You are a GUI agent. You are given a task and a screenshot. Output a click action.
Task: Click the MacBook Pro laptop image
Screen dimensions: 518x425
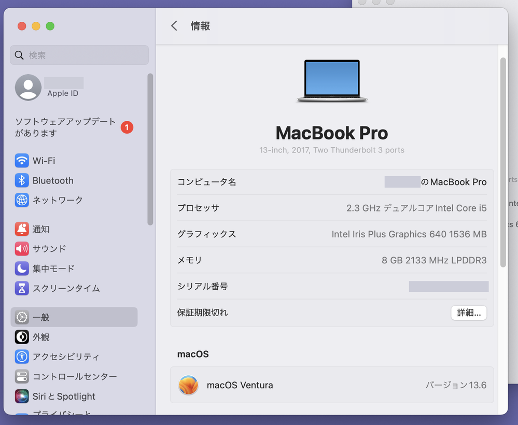[x=332, y=81]
